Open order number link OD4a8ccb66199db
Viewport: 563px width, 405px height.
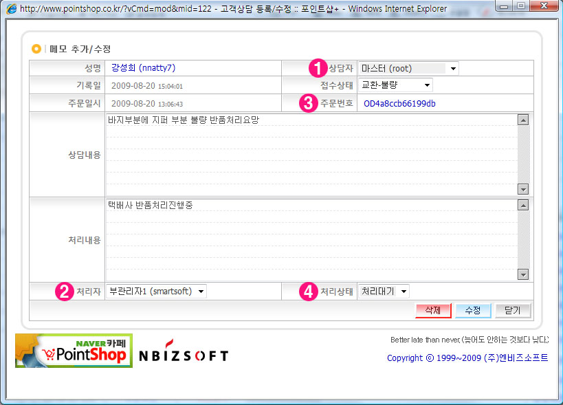coord(399,104)
